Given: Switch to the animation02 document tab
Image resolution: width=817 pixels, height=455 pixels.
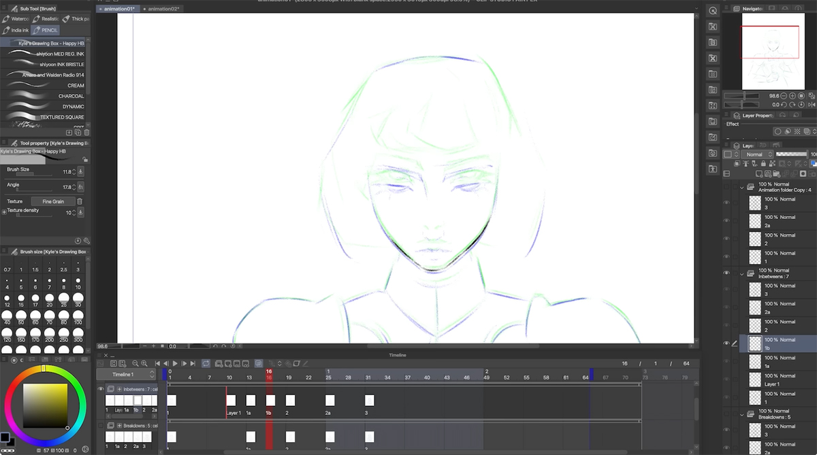Looking at the screenshot, I should [x=163, y=9].
